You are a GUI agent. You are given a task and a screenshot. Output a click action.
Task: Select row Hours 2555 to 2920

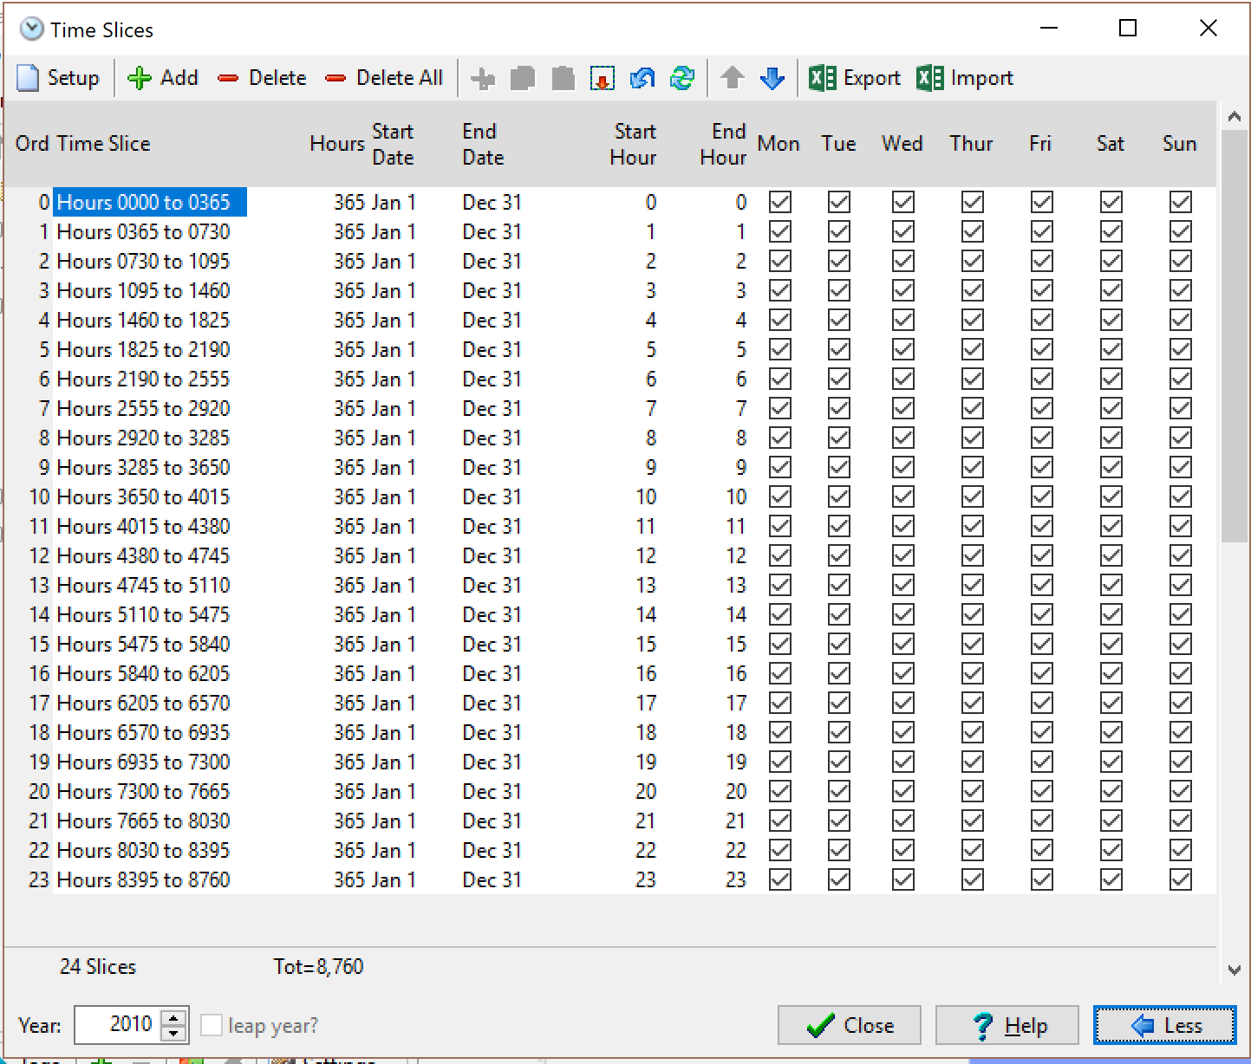click(609, 408)
